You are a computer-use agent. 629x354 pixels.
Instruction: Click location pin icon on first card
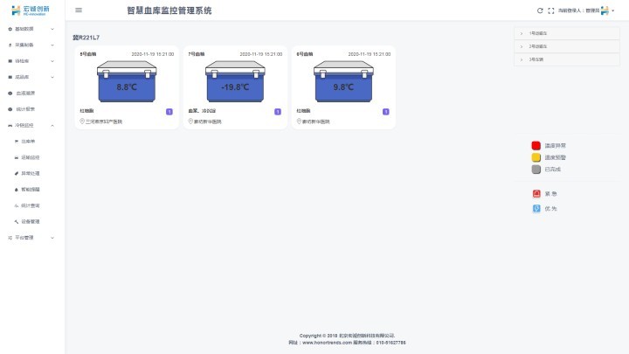(x=82, y=121)
